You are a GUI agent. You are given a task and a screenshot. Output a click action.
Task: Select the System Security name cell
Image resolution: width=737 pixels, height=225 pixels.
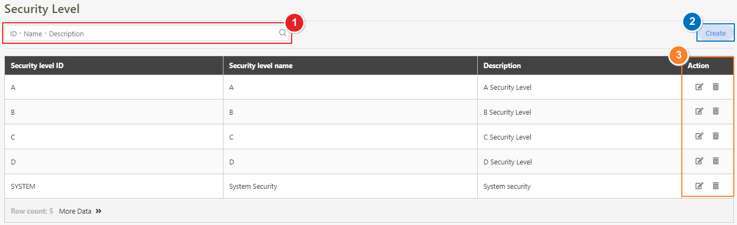tap(253, 187)
